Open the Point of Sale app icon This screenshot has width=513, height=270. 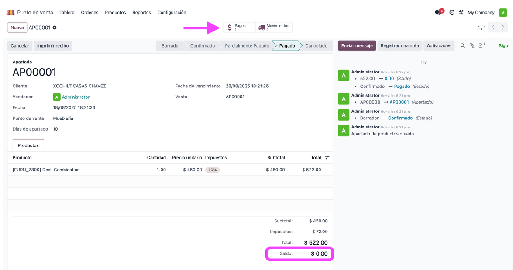point(10,12)
